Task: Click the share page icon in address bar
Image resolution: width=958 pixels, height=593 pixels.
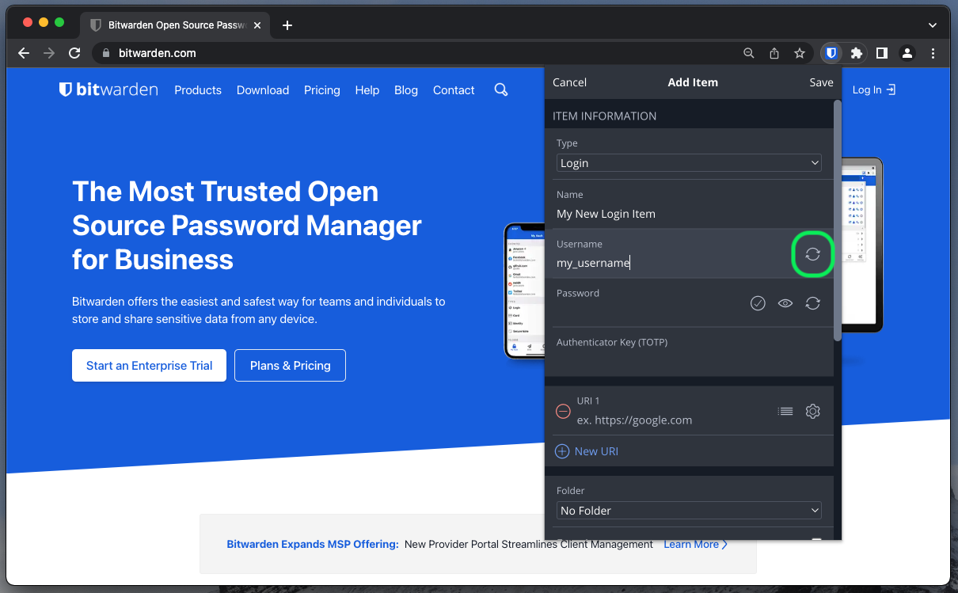Action: [x=774, y=53]
